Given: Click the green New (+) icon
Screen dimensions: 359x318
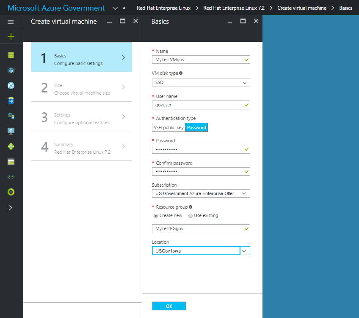Looking at the screenshot, I should 11,36.
